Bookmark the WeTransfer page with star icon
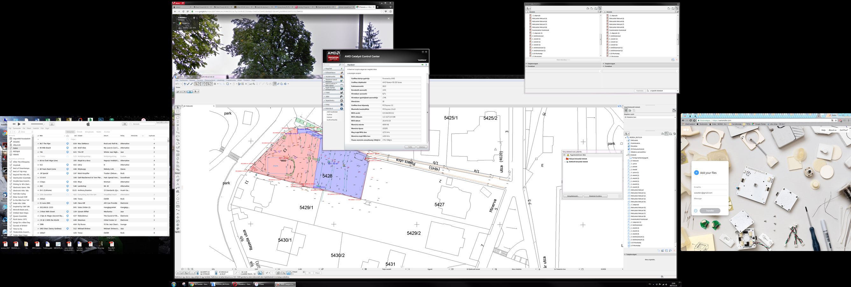The height and width of the screenshot is (287, 851). pos(835,121)
